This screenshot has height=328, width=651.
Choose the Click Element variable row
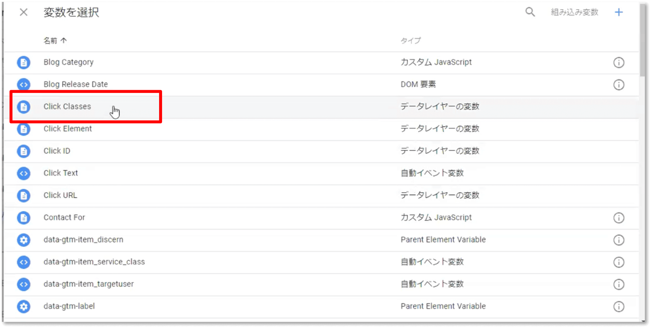(68, 129)
